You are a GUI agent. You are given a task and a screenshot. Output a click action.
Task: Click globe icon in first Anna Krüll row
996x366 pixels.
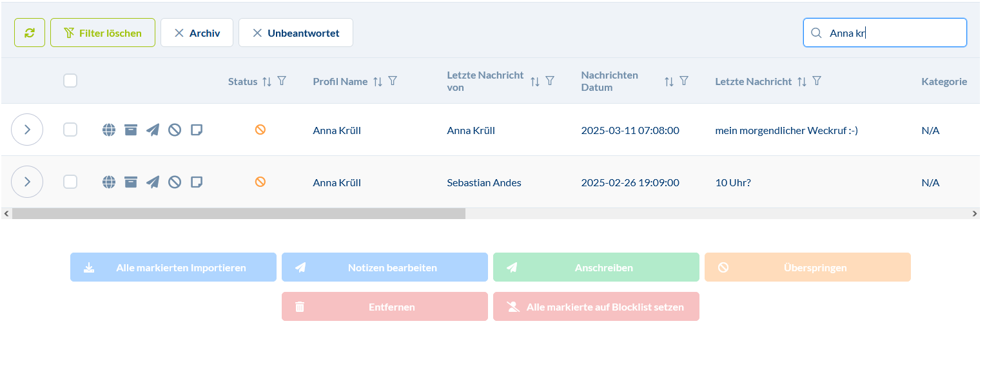click(109, 130)
